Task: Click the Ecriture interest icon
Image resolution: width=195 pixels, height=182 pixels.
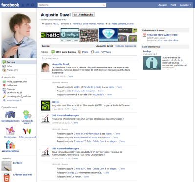Action: tap(6, 166)
